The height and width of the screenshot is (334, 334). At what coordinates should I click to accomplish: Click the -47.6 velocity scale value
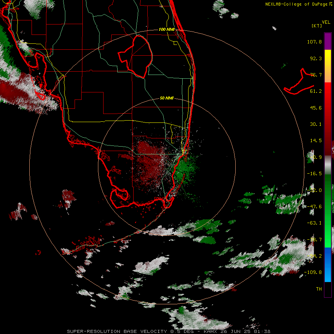click(x=314, y=207)
